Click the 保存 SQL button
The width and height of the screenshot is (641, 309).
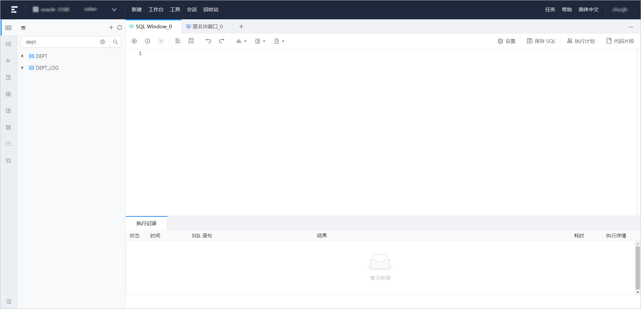(x=541, y=41)
